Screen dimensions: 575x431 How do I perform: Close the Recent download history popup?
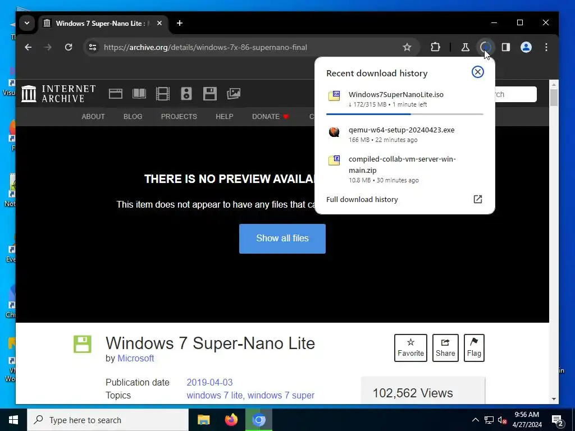pyautogui.click(x=477, y=72)
